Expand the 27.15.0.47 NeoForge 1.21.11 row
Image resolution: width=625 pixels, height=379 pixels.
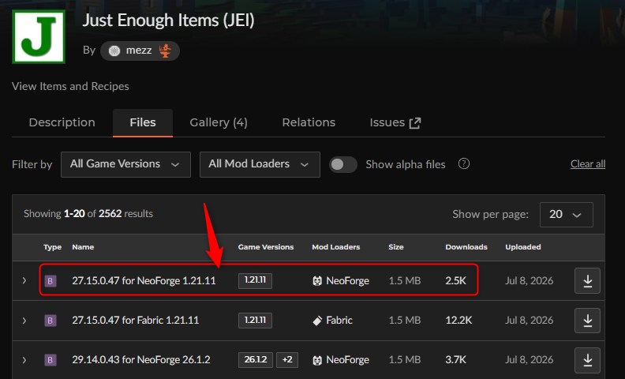pos(24,280)
